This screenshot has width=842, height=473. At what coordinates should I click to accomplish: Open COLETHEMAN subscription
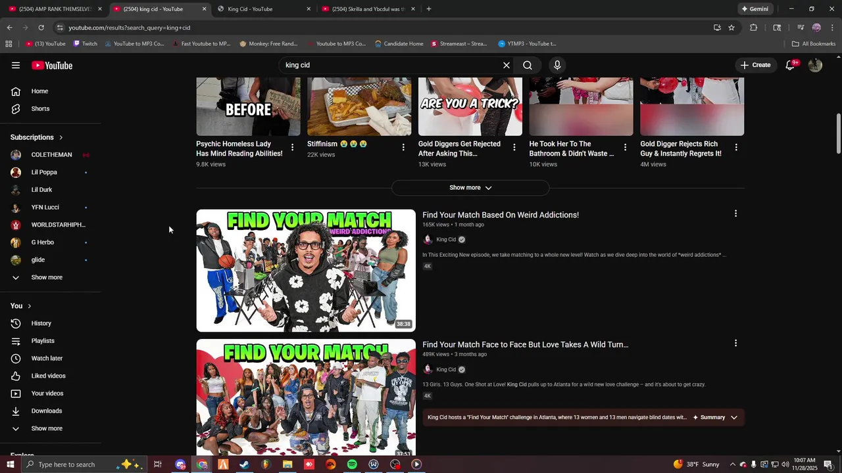click(50, 155)
